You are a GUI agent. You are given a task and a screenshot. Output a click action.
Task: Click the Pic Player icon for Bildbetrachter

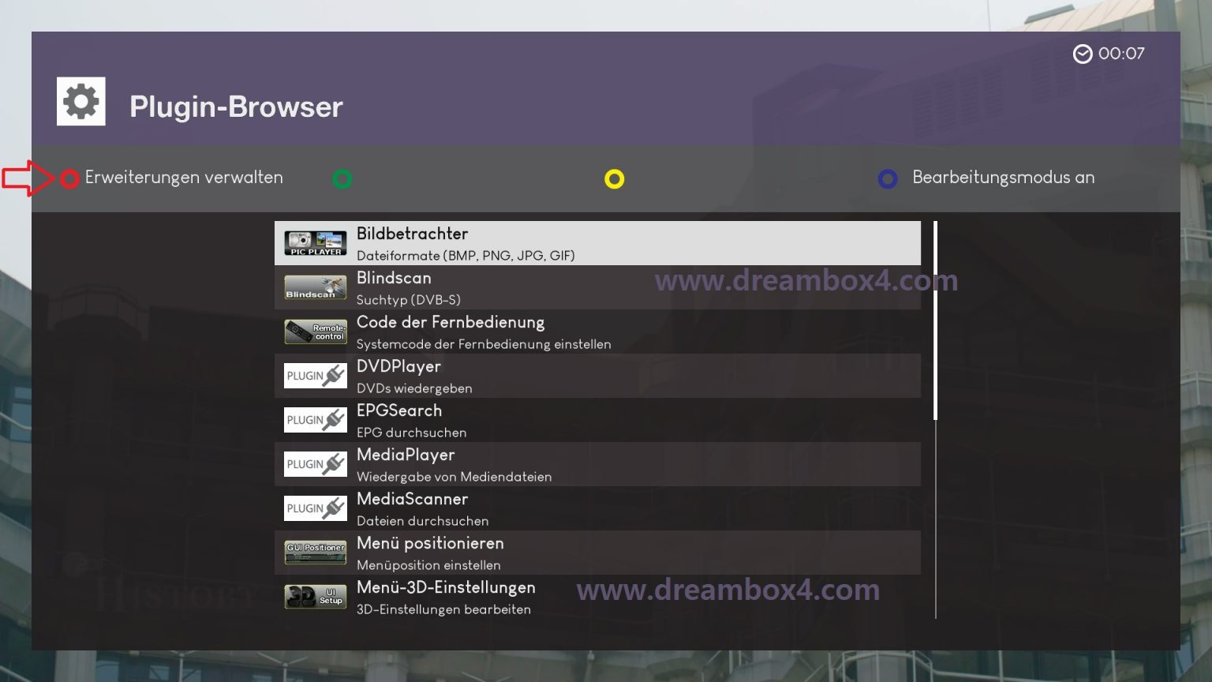(x=316, y=243)
